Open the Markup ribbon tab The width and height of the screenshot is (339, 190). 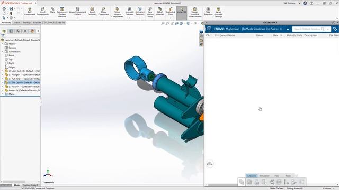27,22
